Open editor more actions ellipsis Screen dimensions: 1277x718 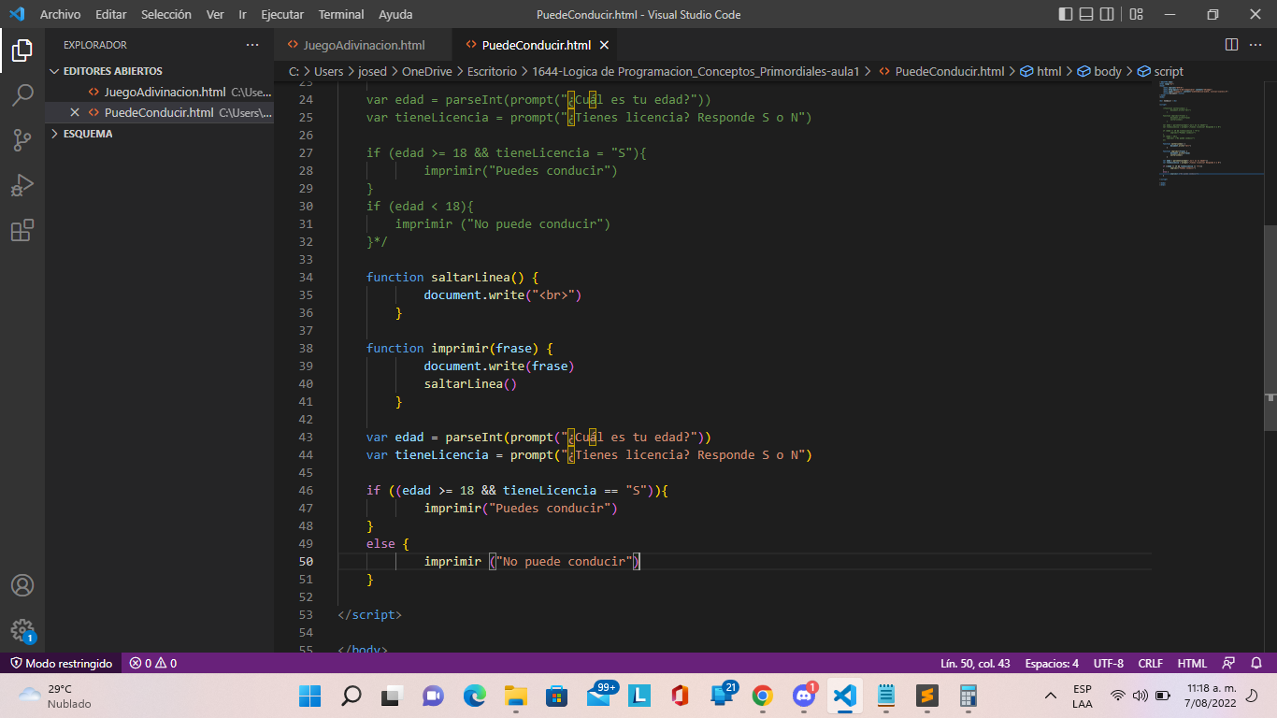[1256, 45]
